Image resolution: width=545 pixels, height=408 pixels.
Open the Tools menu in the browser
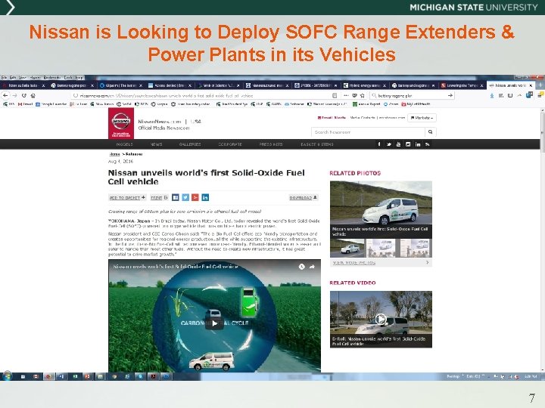[68, 77]
